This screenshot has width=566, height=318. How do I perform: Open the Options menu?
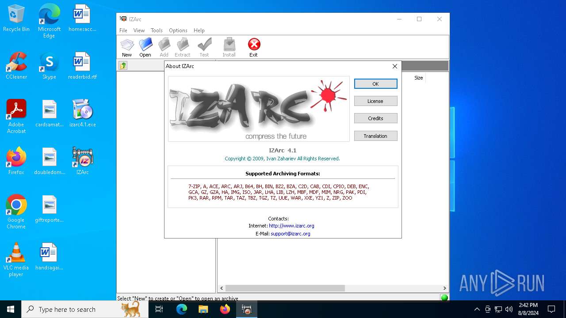coord(178,30)
